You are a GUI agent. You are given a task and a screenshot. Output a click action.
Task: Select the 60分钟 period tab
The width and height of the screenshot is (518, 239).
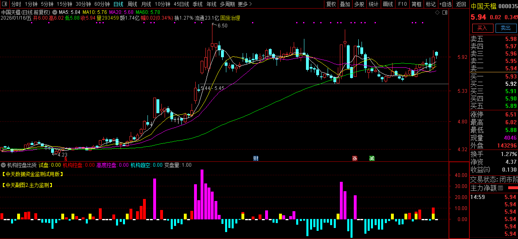point(102,4)
